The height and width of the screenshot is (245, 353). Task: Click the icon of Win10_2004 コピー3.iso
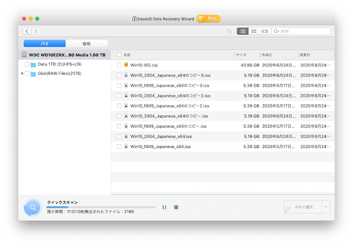click(126, 75)
